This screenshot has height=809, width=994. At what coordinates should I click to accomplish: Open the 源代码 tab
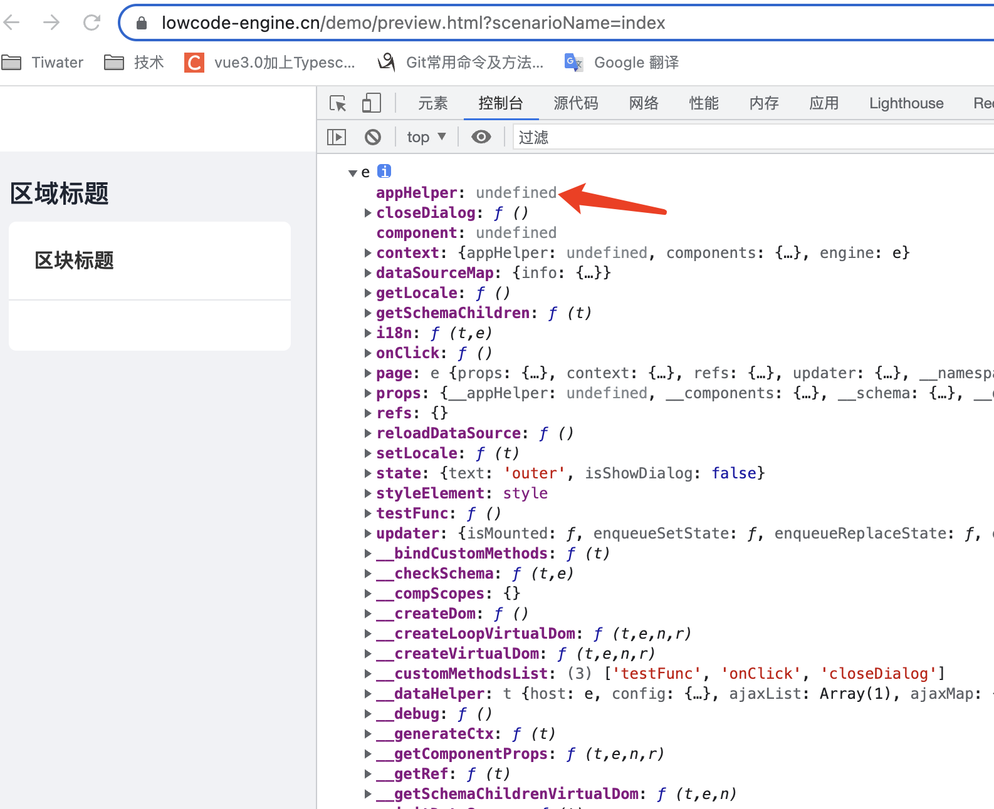coord(576,103)
